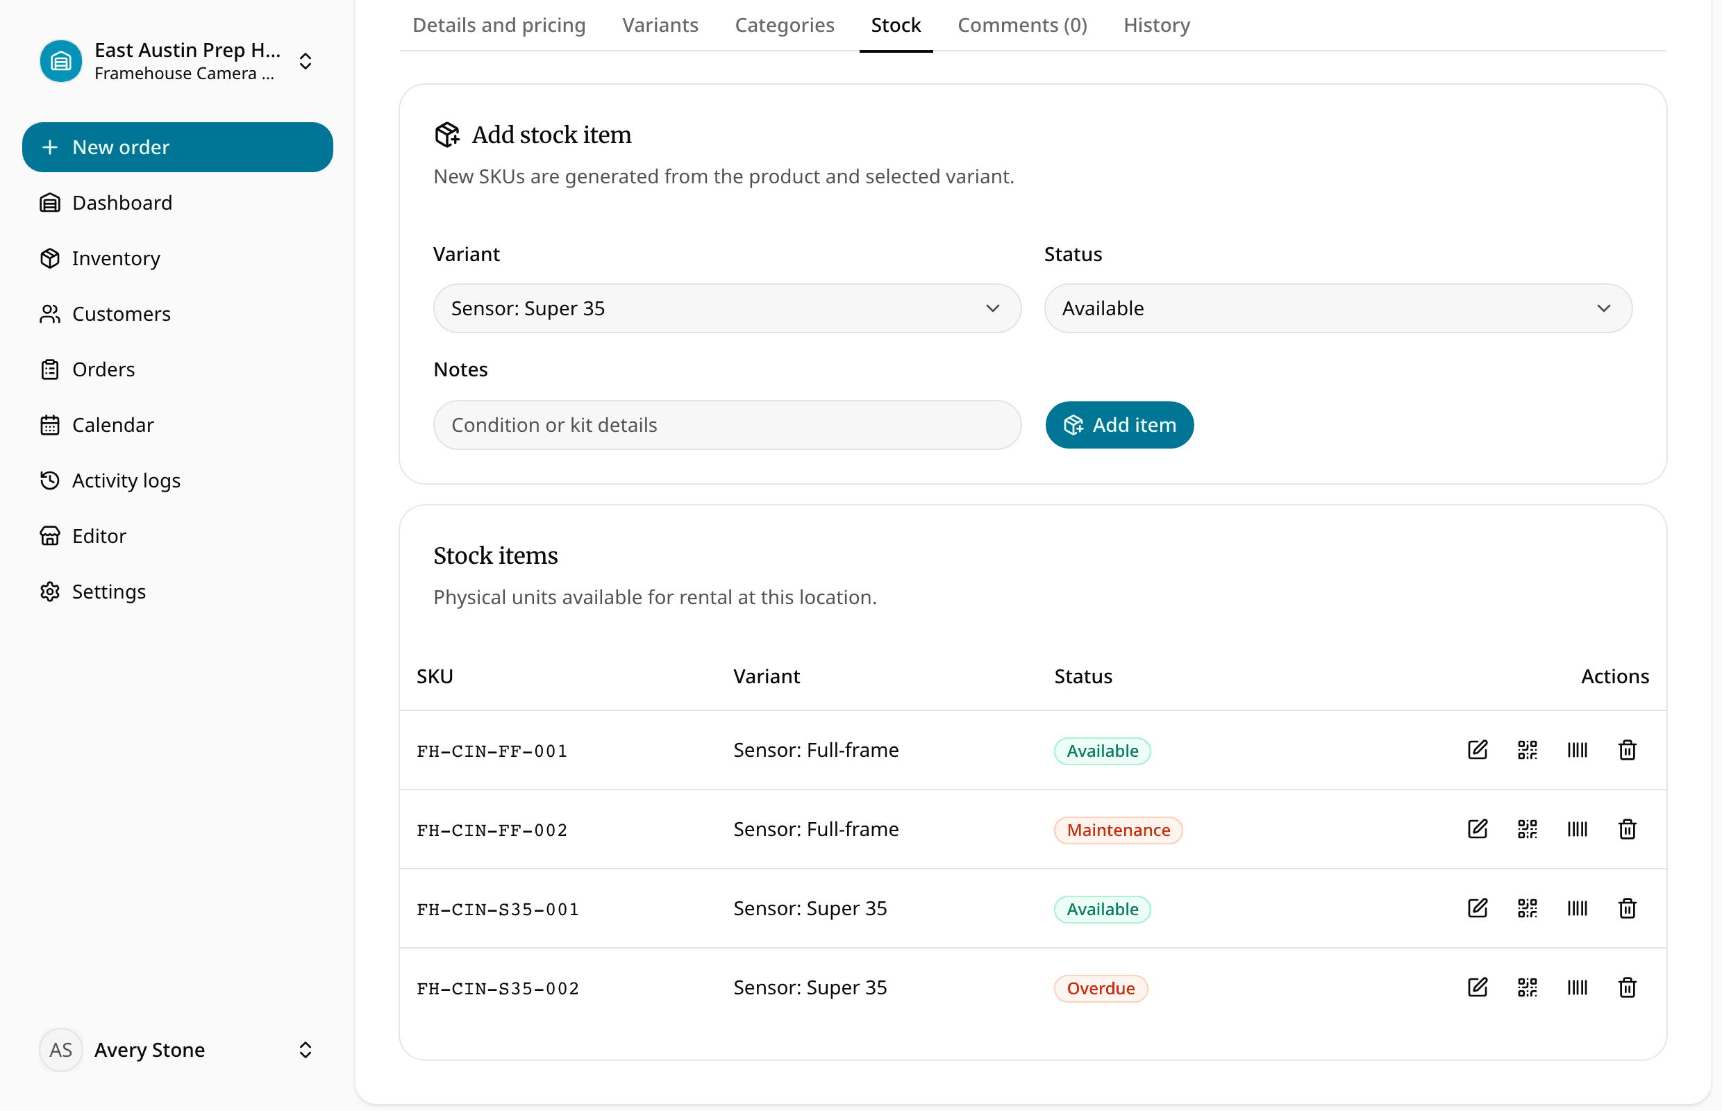1722x1111 pixels.
Task: Open the History tab
Action: [x=1155, y=25]
